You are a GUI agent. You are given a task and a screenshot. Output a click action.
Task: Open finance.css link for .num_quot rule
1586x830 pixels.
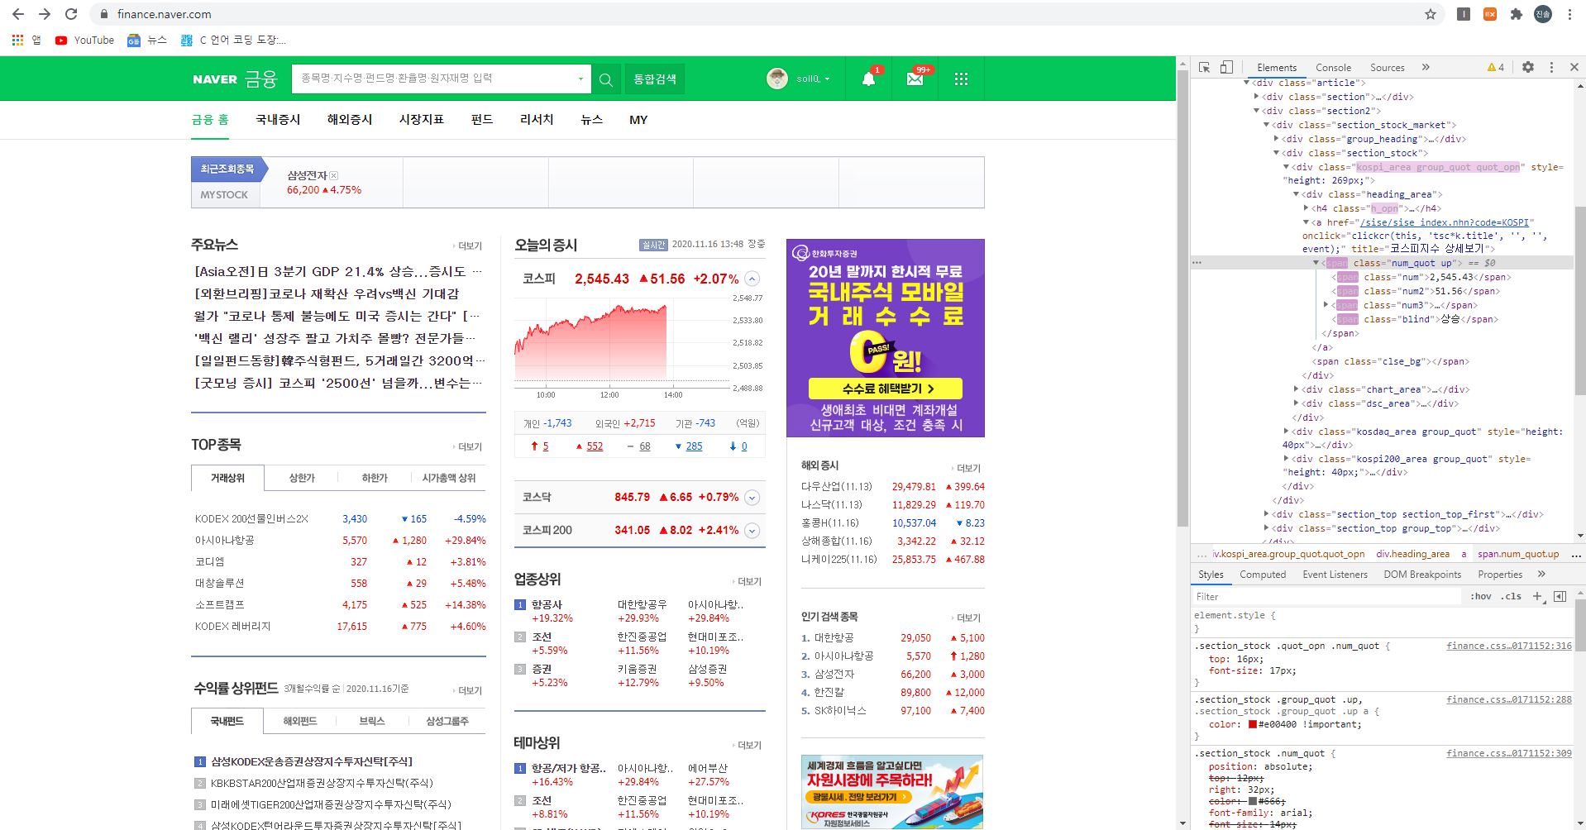coord(1509,753)
